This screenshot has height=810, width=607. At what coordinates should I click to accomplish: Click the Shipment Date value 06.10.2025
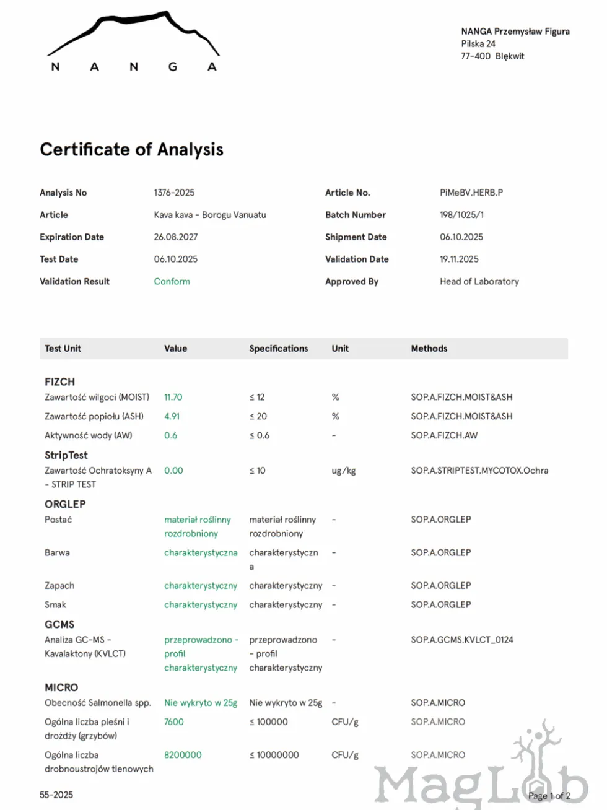[x=461, y=237]
